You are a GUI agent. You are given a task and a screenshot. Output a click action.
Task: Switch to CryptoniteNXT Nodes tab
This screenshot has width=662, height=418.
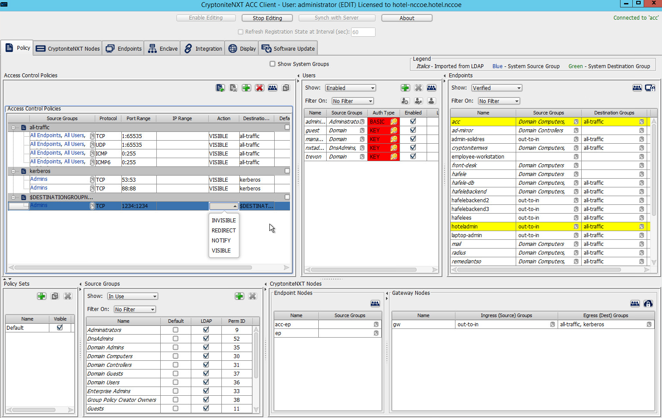tap(68, 48)
